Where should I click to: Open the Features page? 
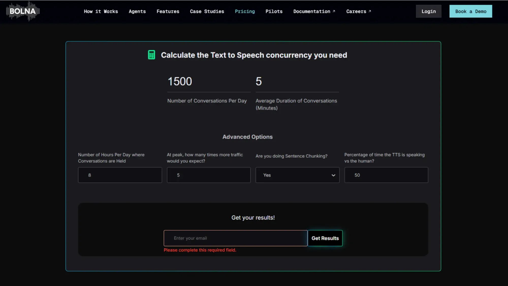coord(168,11)
